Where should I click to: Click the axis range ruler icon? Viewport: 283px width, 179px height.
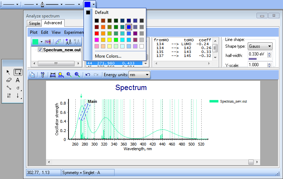point(53,75)
